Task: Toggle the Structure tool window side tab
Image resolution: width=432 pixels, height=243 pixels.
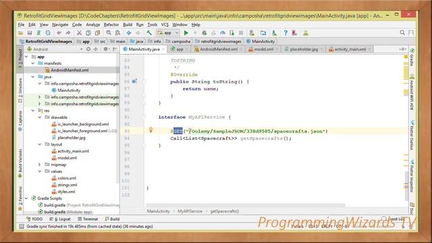Action: (x=20, y=90)
